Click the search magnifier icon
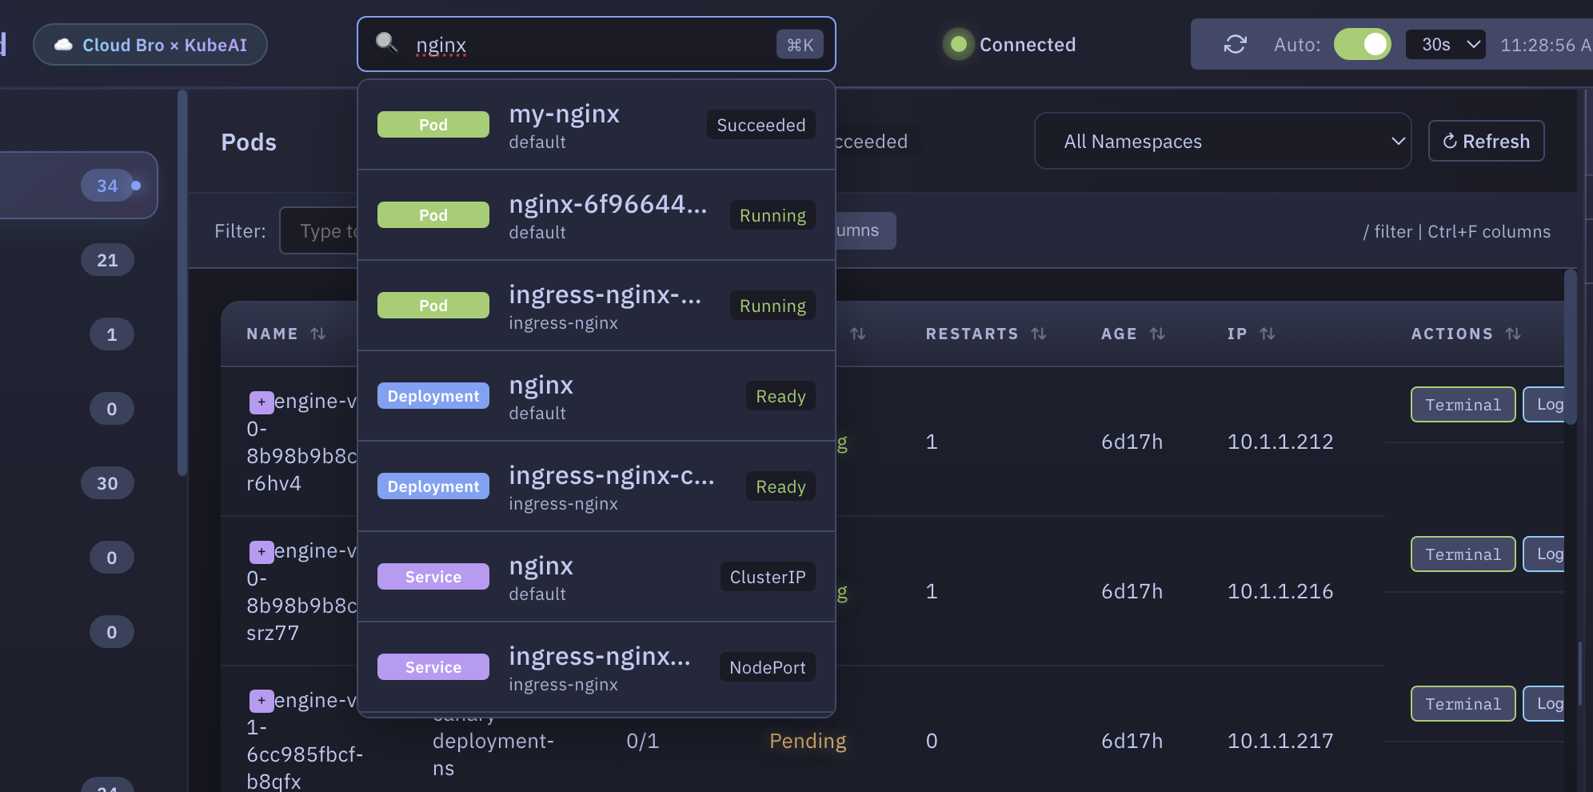The height and width of the screenshot is (792, 1593). tap(387, 43)
